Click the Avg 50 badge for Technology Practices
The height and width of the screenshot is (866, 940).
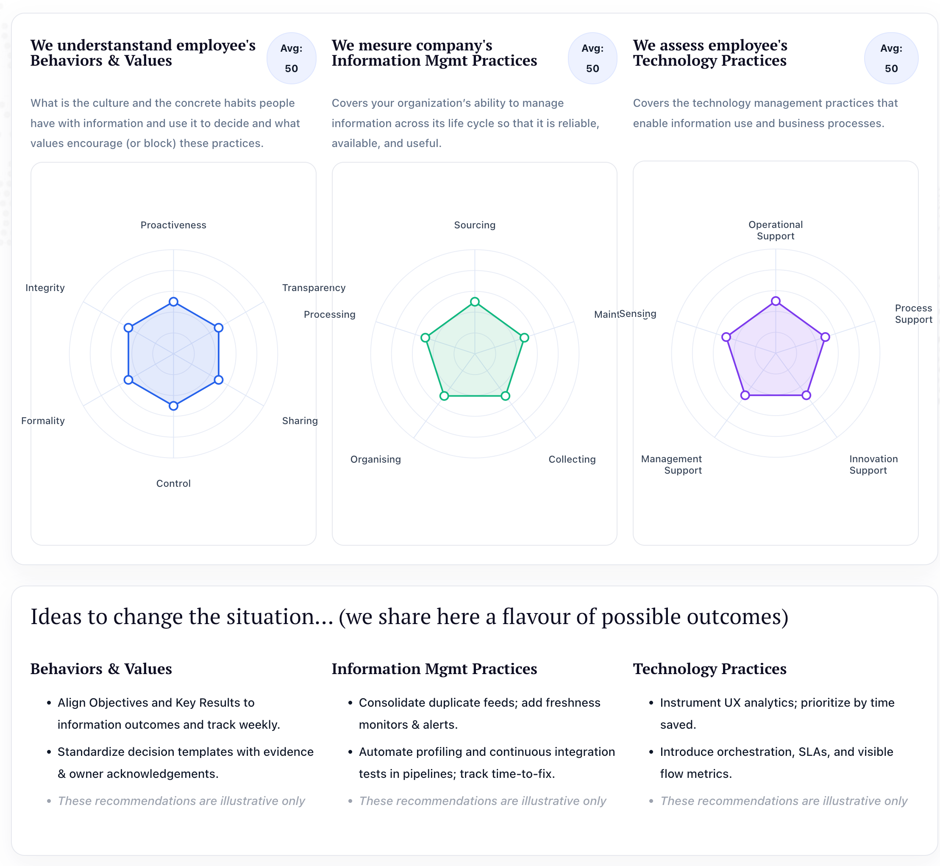click(x=891, y=58)
